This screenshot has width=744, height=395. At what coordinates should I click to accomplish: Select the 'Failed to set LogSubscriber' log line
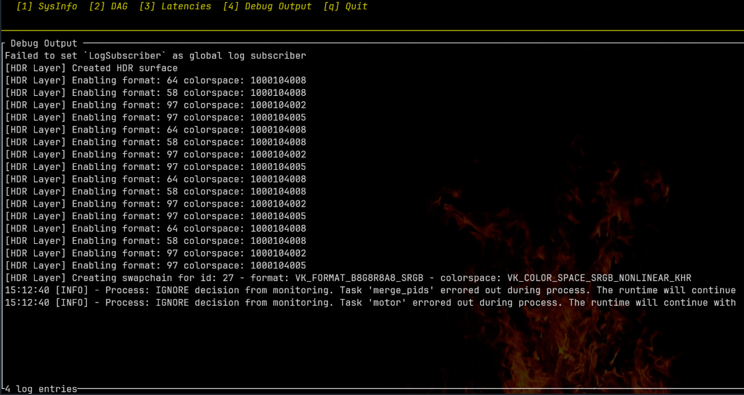tap(155, 56)
